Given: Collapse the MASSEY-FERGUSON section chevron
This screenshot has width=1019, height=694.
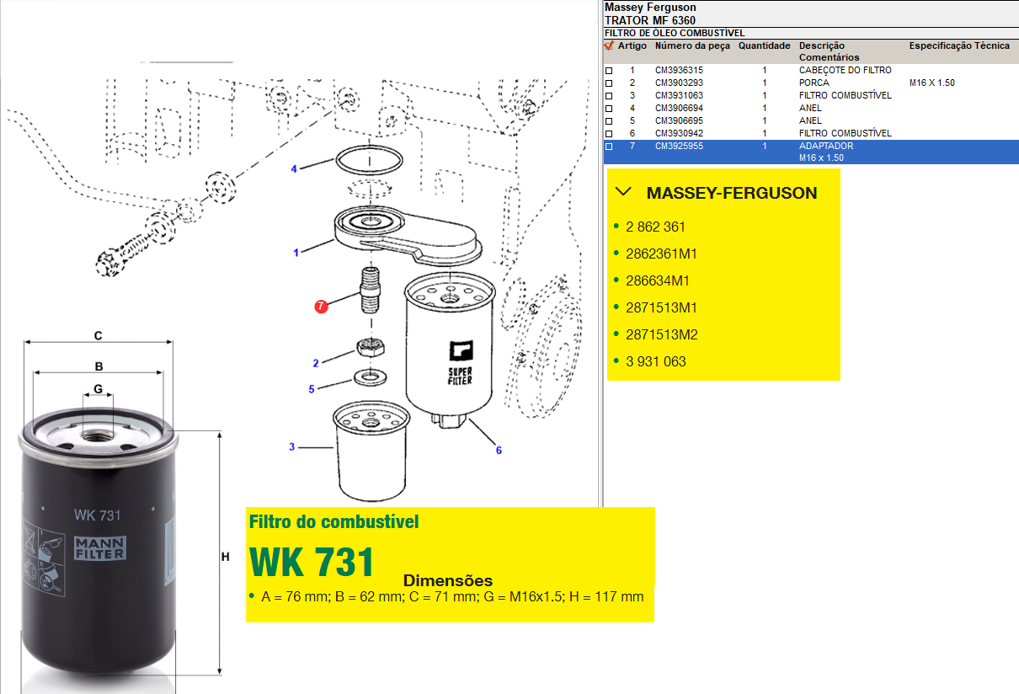Looking at the screenshot, I should tap(623, 192).
